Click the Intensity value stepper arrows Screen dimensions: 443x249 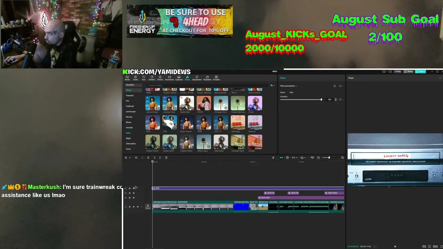335,100
